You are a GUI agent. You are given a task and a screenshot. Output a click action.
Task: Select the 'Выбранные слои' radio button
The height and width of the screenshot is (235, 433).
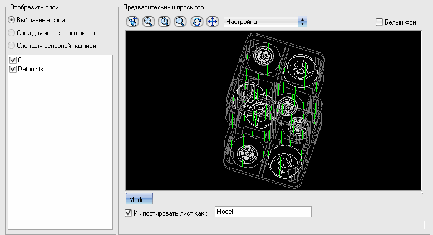point(11,21)
